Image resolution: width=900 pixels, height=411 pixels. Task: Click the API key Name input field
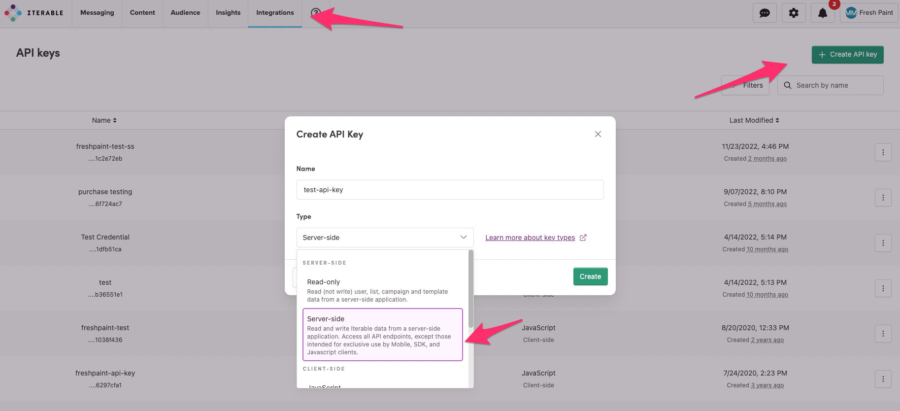(x=450, y=190)
